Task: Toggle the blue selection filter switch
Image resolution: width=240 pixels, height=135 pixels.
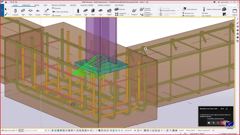Action: (58, 130)
